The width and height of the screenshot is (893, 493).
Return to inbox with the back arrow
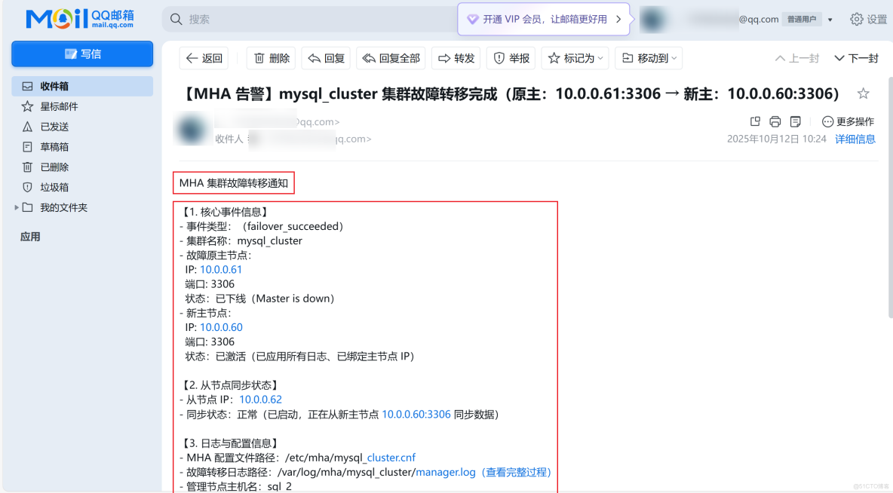coord(203,58)
